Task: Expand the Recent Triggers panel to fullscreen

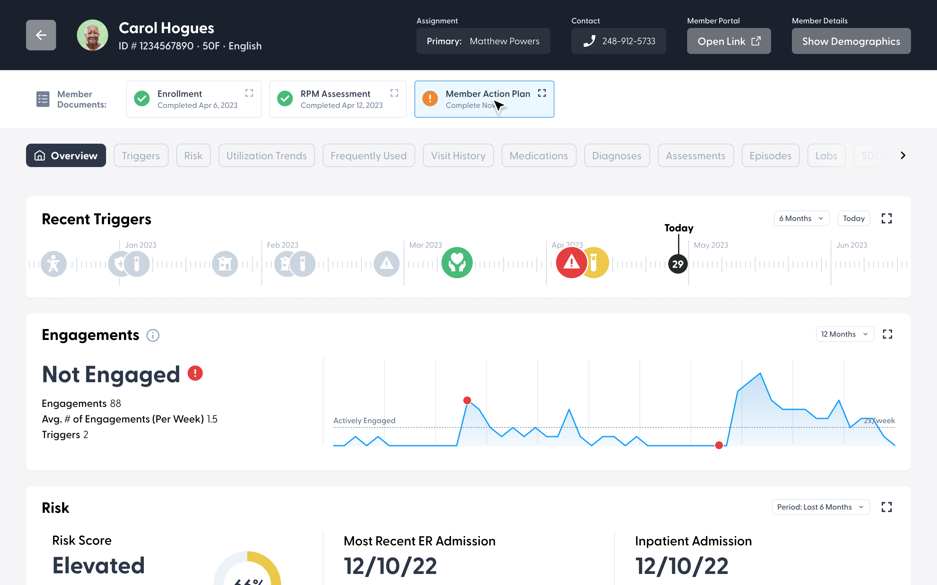Action: tap(886, 219)
